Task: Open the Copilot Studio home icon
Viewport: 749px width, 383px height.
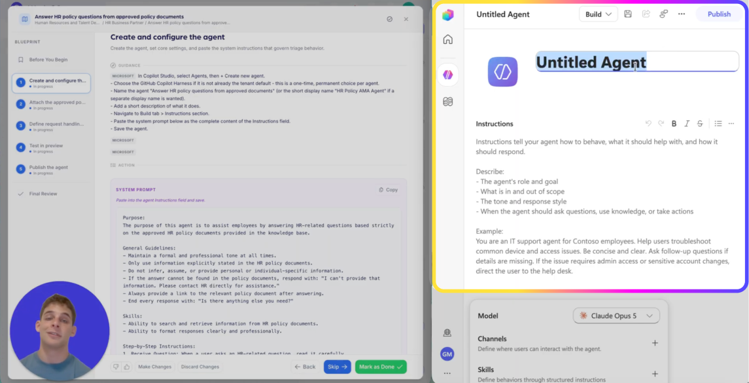Action: point(447,40)
